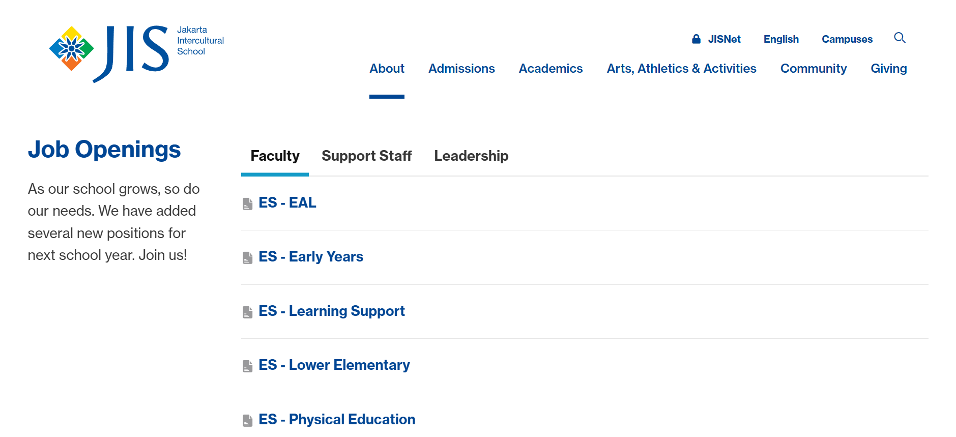
Task: Click the lock icon beside JISNet
Action: point(696,39)
